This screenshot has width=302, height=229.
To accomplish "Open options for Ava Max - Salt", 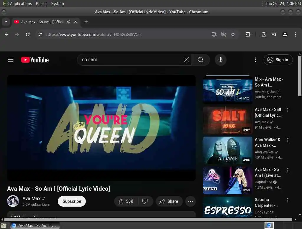I will 288,110.
